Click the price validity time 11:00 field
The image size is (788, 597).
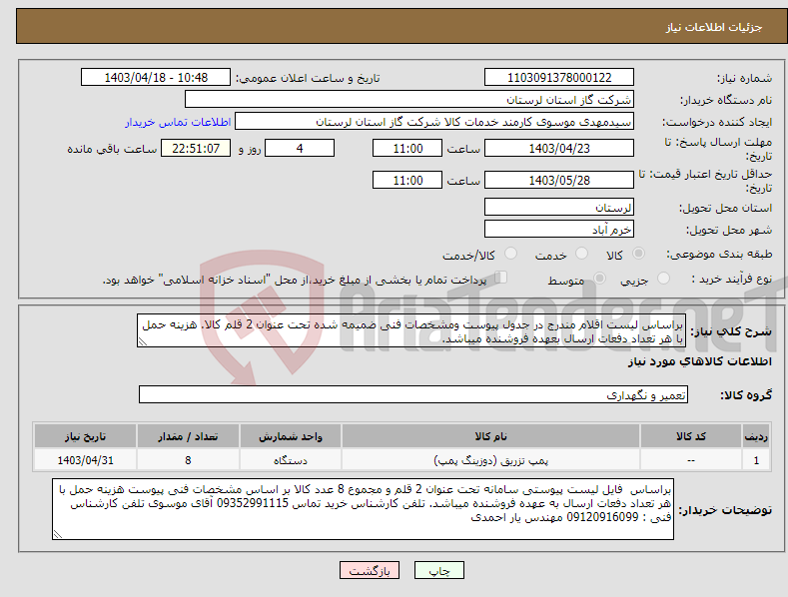click(x=407, y=180)
